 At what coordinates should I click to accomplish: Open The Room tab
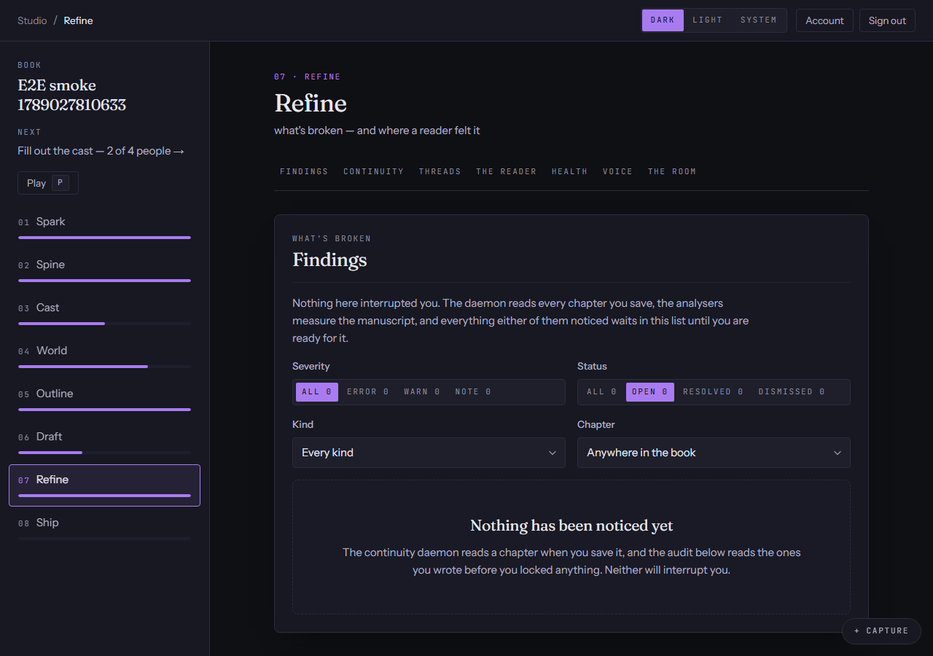[x=672, y=172]
